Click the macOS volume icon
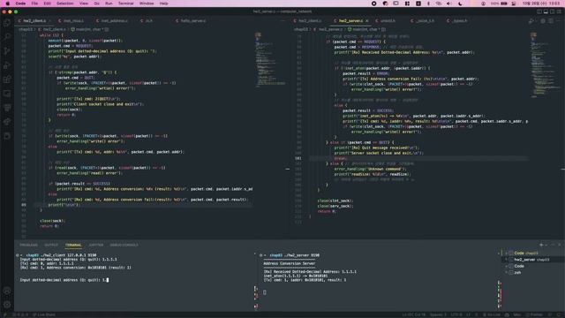This screenshot has height=318, width=565. coord(449,4)
